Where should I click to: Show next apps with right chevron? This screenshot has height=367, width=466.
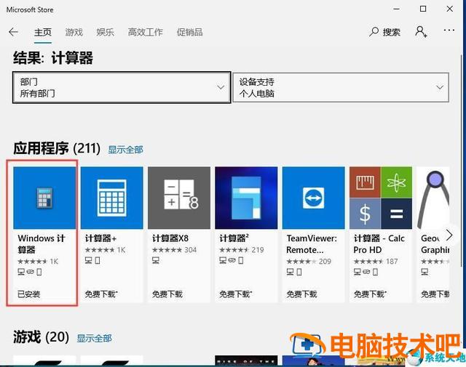click(449, 235)
